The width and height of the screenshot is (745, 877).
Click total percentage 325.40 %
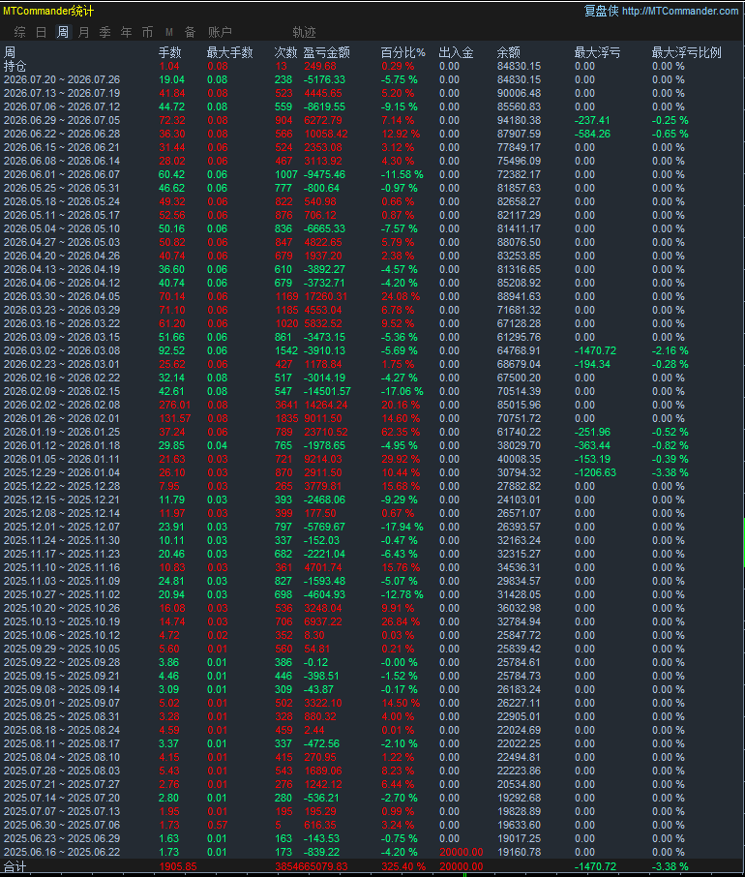tap(402, 867)
